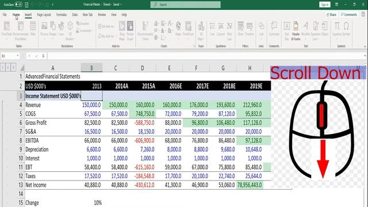The height and width of the screenshot is (207, 368).
Task: Insert a Comment from the ribbon
Action: [274, 29]
